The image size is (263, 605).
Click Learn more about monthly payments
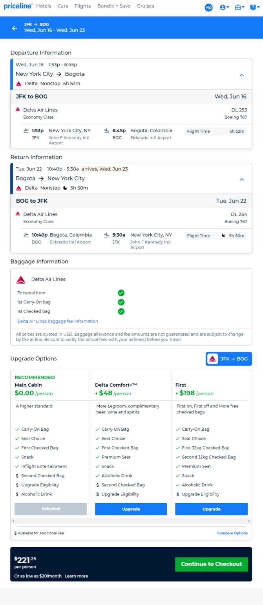coord(76,576)
